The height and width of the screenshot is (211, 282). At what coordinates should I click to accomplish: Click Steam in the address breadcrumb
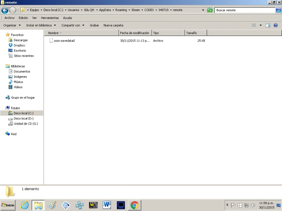click(135, 10)
